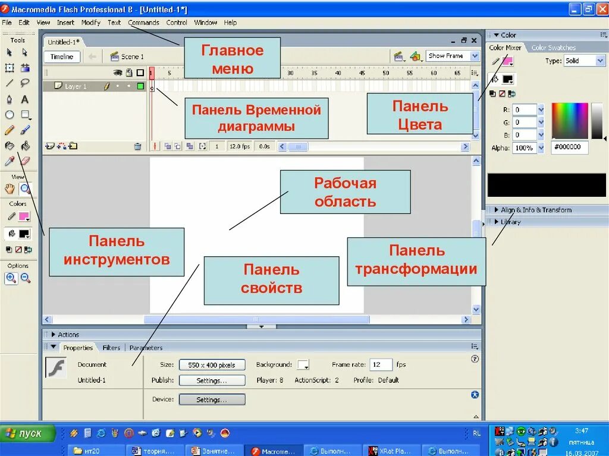609x456 pixels.
Task: Select the Ink Bottle tool
Action: 10,146
